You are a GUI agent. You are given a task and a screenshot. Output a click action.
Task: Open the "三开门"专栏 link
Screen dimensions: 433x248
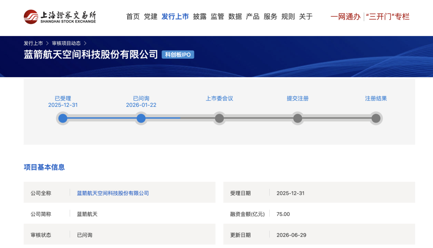(x=388, y=17)
